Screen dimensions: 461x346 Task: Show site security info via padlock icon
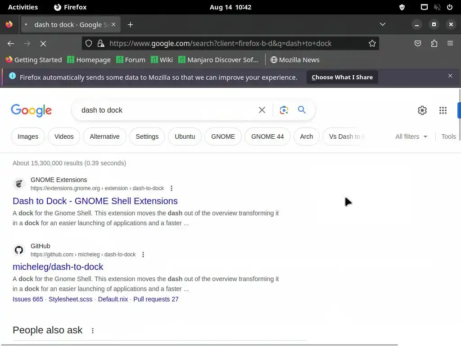[x=101, y=44]
